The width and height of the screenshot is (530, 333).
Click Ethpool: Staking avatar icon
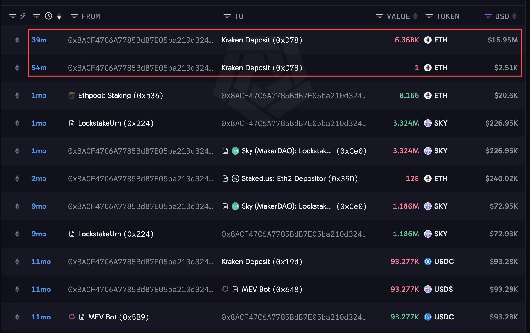[x=72, y=95]
